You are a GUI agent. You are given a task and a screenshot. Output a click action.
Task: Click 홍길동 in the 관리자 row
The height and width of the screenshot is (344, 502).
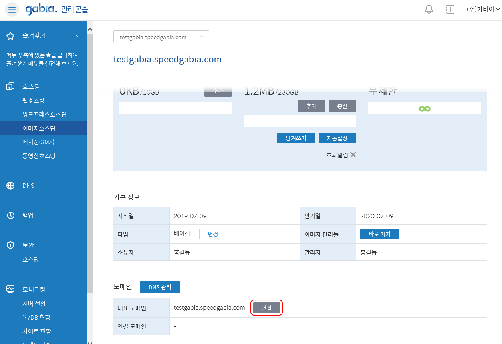[x=368, y=253]
